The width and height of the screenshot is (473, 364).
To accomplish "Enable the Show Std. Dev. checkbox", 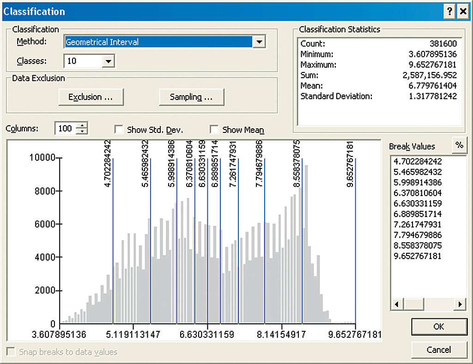I will point(119,129).
